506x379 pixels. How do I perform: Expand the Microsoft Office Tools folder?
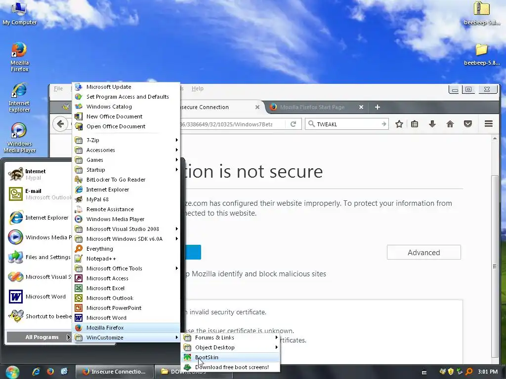pyautogui.click(x=126, y=268)
